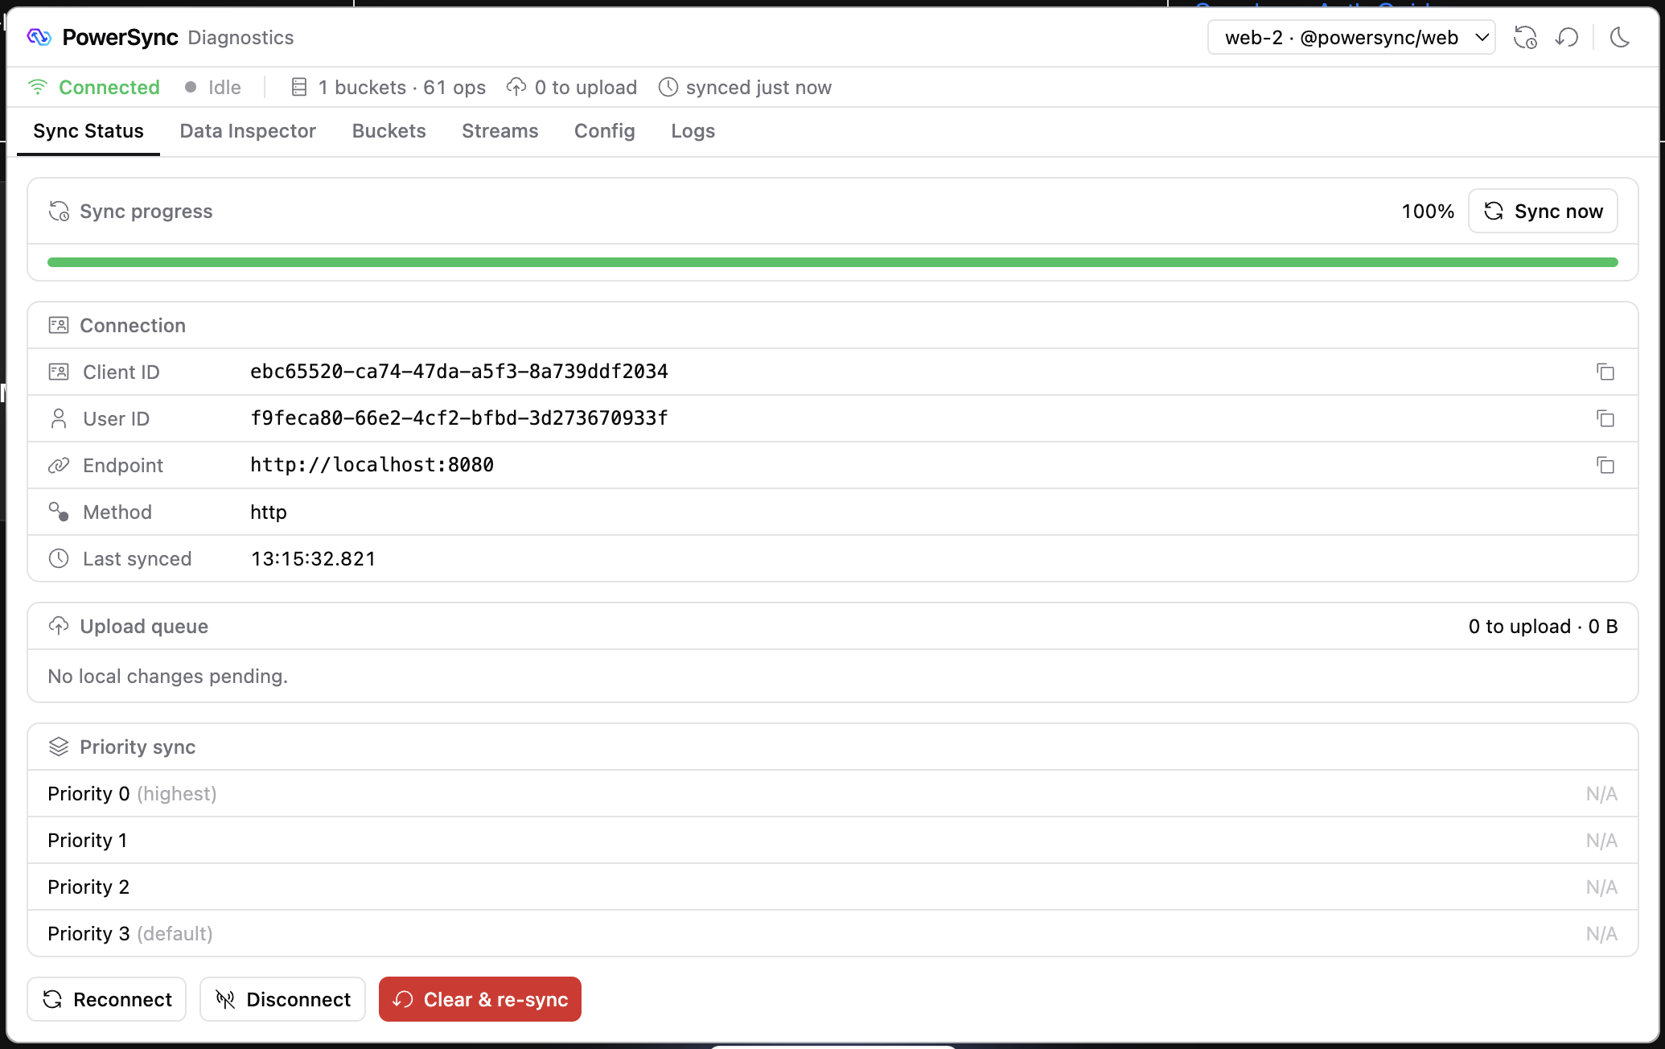Open the Buckets tab
Image resolution: width=1665 pixels, height=1049 pixels.
pos(389,131)
